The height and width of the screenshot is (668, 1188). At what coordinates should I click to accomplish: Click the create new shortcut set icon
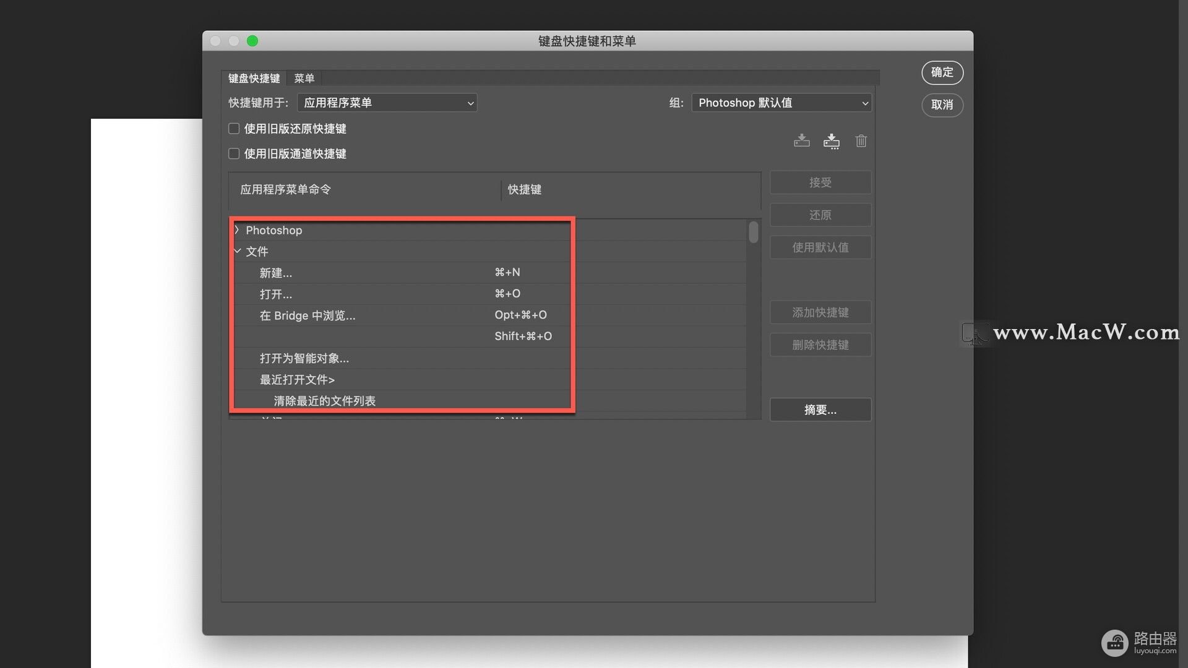[x=831, y=141]
